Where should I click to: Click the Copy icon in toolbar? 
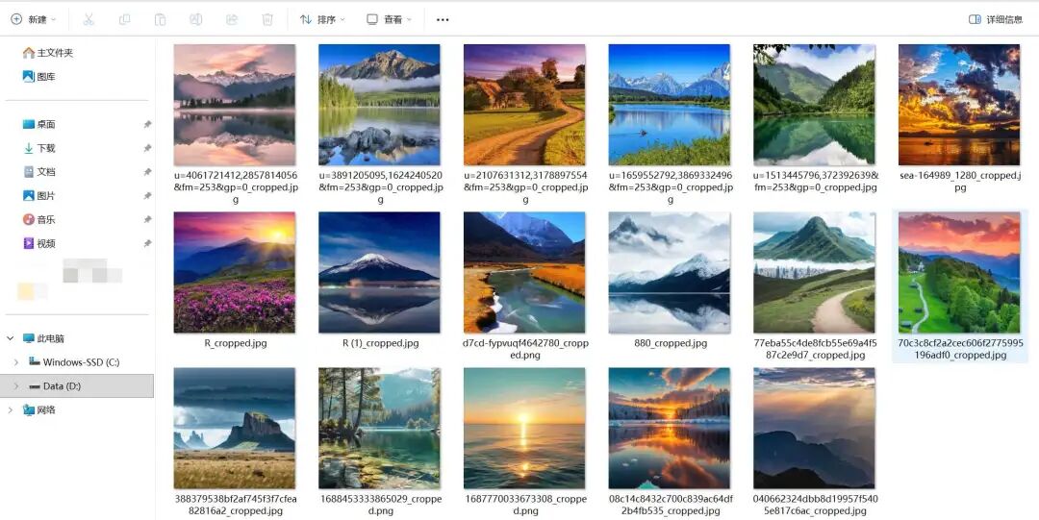124,20
